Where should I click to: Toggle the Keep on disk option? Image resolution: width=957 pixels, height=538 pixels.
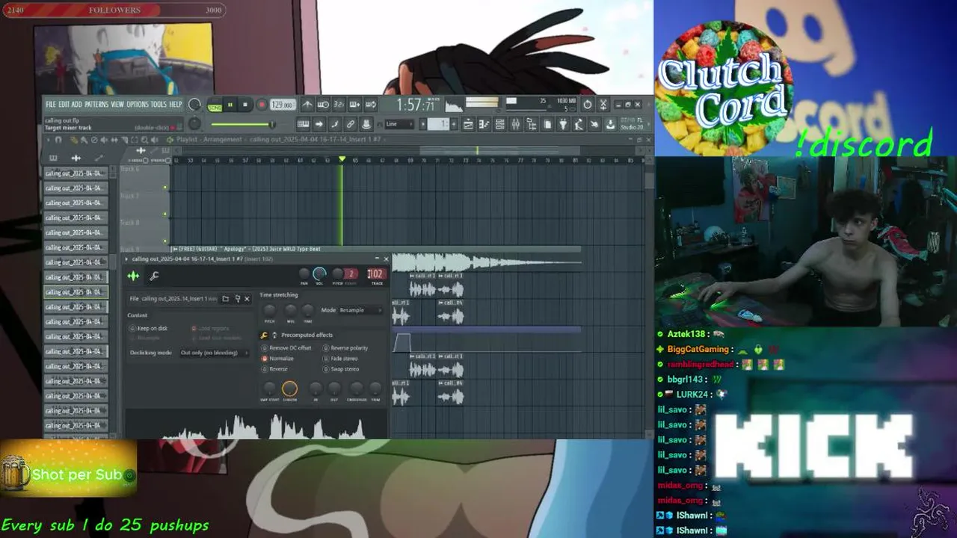[x=148, y=329]
